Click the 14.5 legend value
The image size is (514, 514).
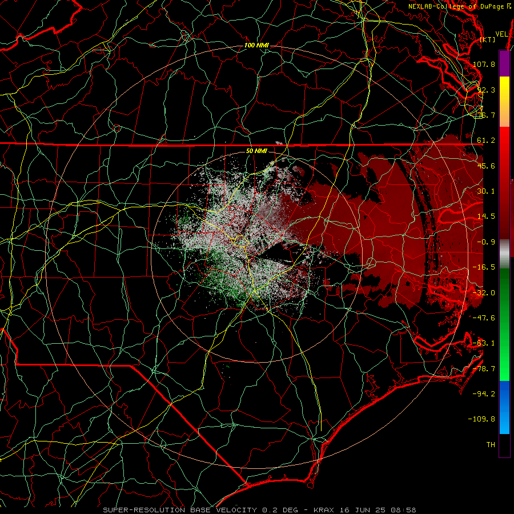tap(486, 216)
